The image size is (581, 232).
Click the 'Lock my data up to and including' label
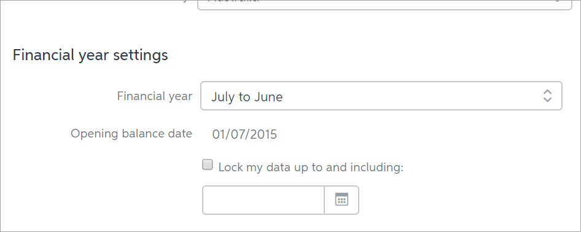[311, 167]
